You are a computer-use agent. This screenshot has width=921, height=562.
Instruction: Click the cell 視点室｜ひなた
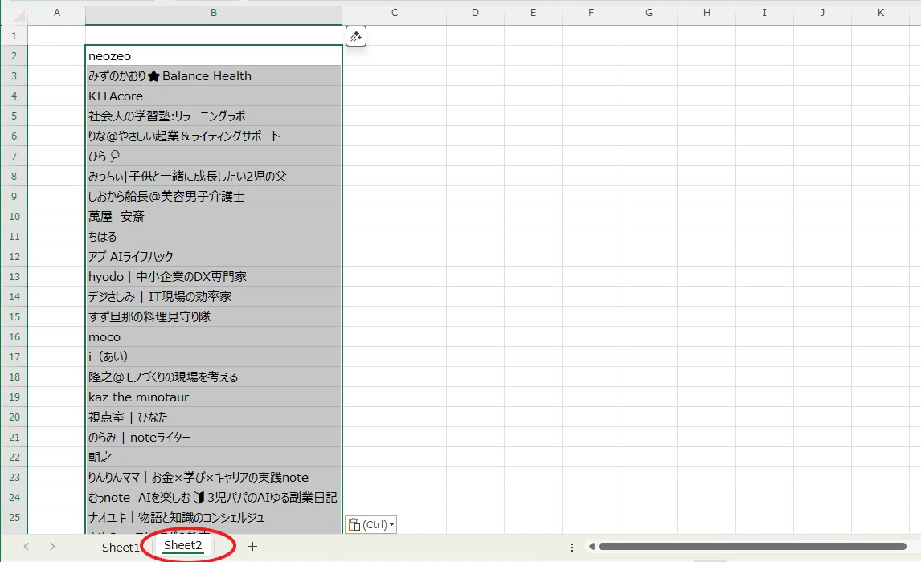(x=214, y=417)
